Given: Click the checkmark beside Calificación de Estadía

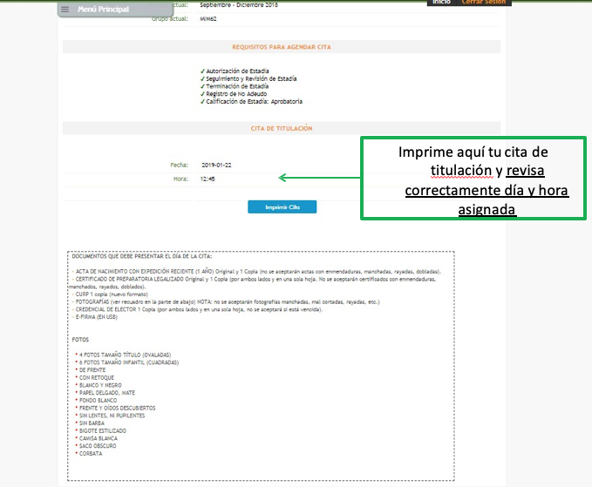Looking at the screenshot, I should click(202, 102).
